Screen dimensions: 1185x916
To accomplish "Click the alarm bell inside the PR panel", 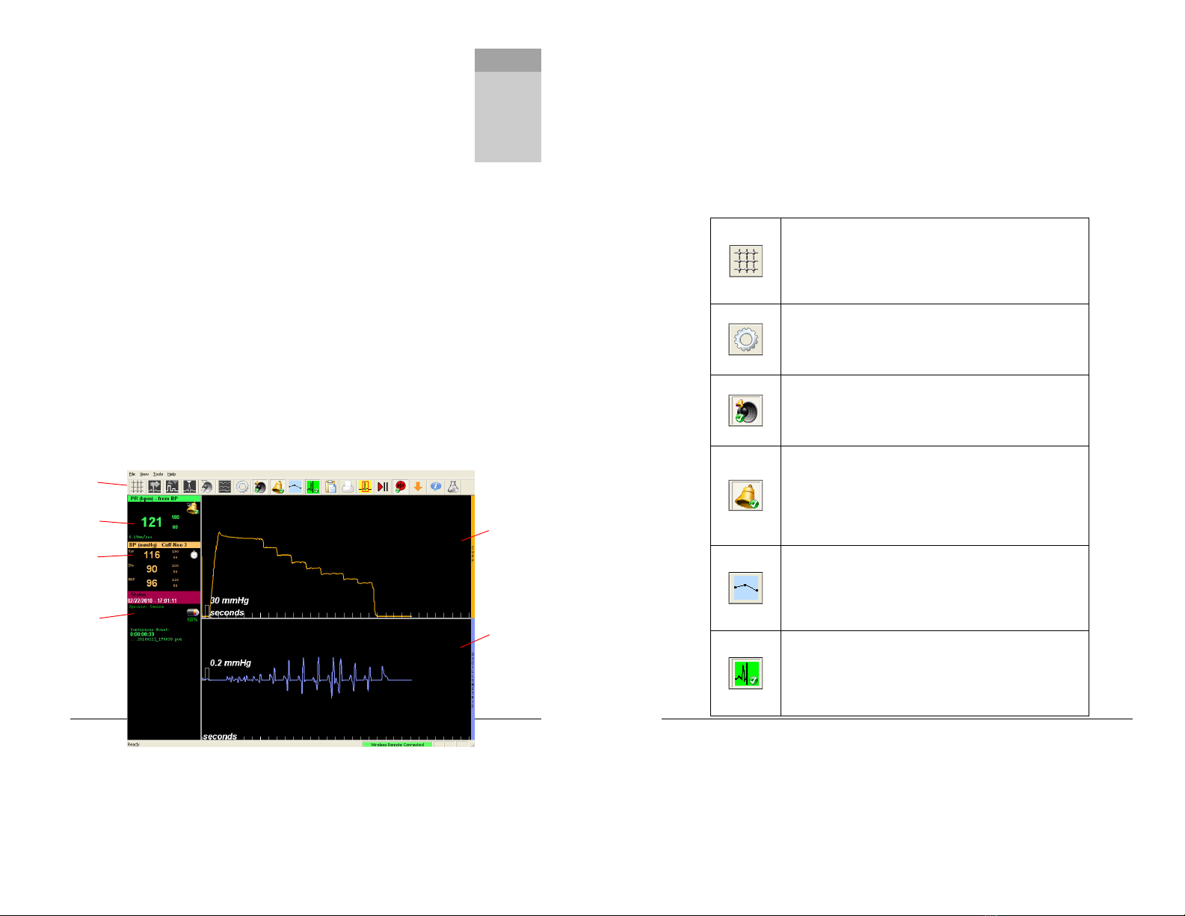I will point(193,508).
